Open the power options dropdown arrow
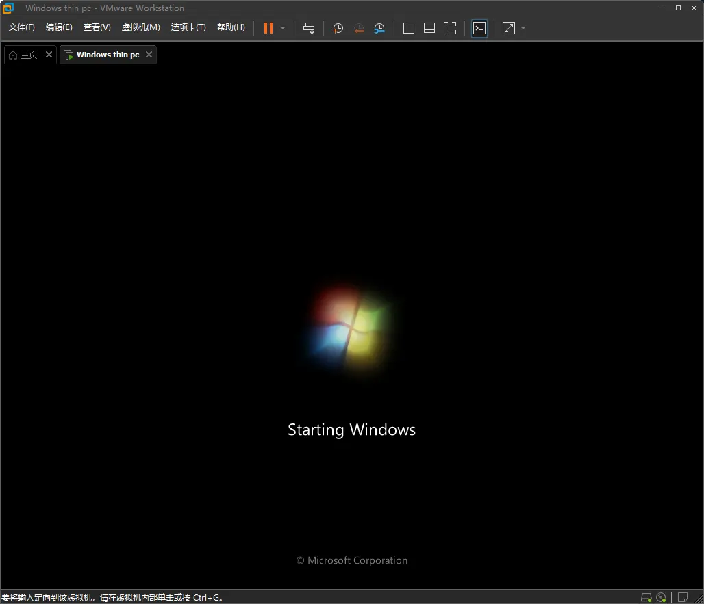The height and width of the screenshot is (604, 704). (283, 28)
